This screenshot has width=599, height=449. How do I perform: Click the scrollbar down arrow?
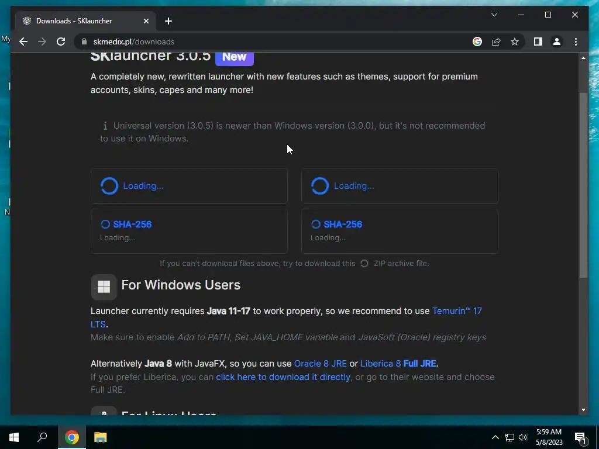point(583,410)
